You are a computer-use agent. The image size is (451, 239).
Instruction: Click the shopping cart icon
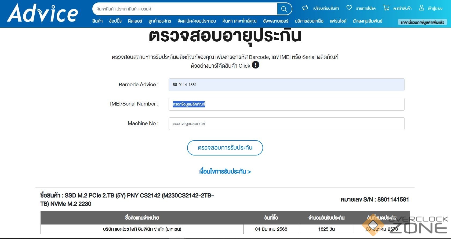[x=386, y=8]
